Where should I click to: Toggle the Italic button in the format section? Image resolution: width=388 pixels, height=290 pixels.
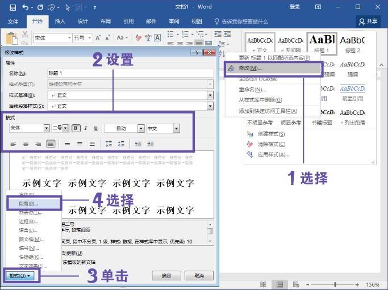(86, 128)
